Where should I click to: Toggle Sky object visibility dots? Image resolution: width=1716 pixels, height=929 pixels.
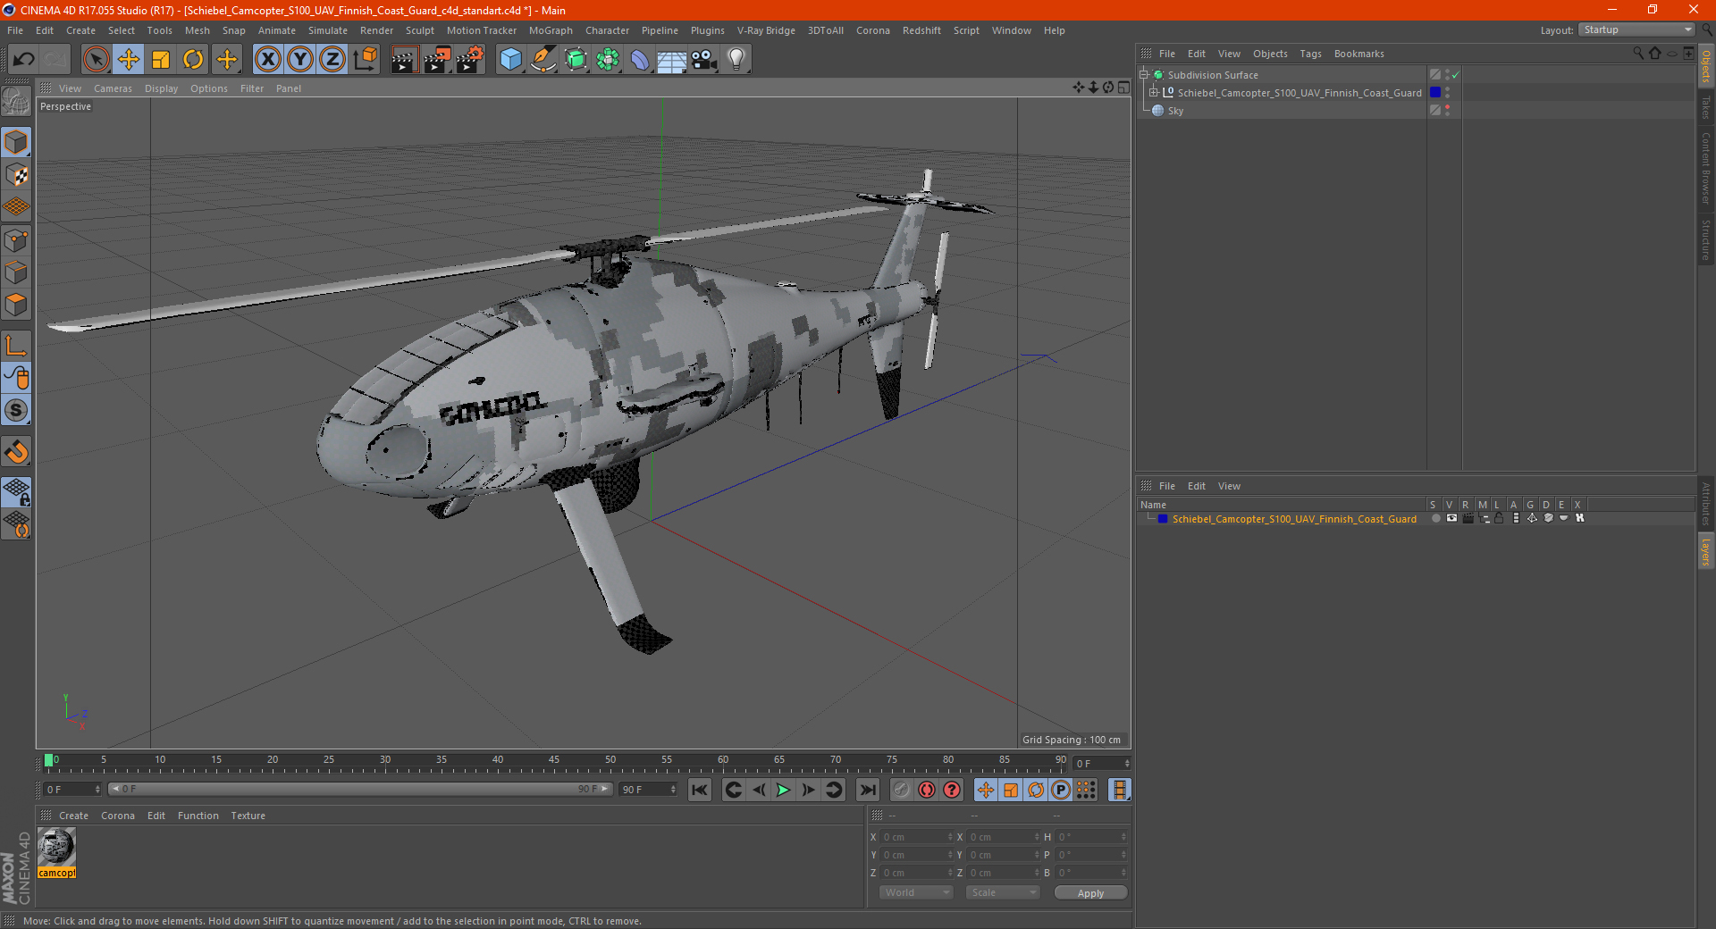pyautogui.click(x=1447, y=111)
